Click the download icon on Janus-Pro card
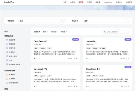The height and width of the screenshot is (92, 137). point(127,59)
